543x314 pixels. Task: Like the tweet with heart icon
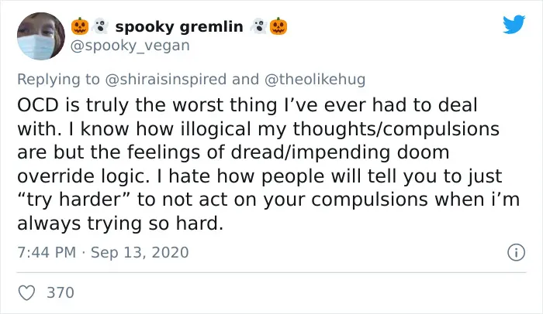[26, 293]
